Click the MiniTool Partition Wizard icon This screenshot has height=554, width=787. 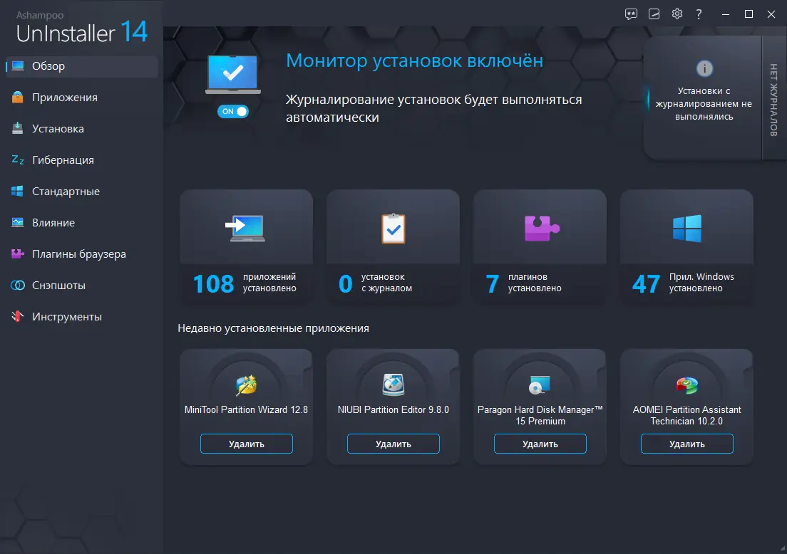point(246,385)
